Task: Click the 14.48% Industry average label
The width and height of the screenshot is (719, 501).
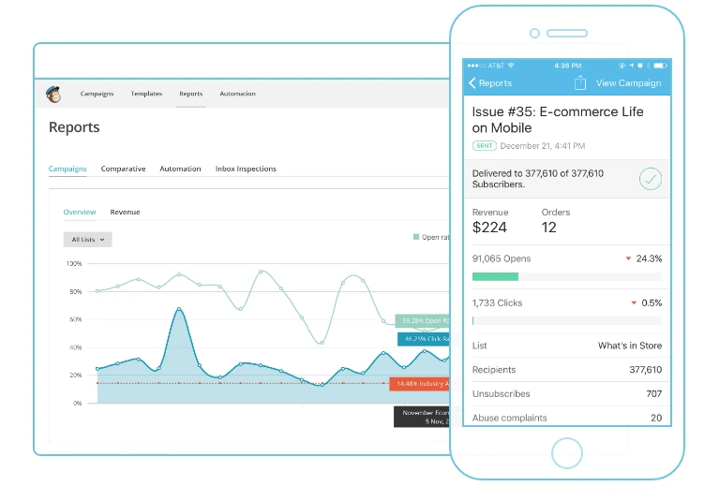Action: [x=419, y=384]
